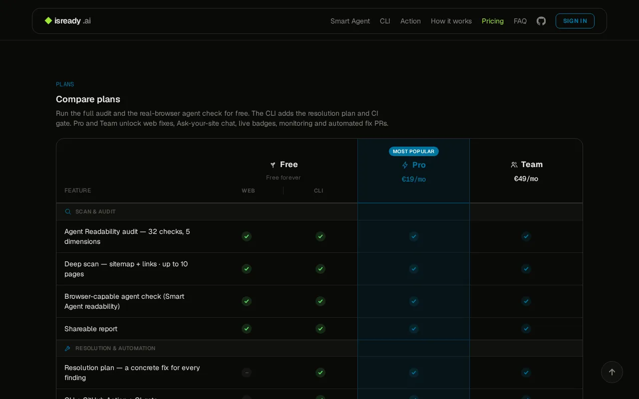Click Team checkmark for Browser-capable agent check
Screen dimensions: 639x399
pyautogui.click(x=526, y=301)
